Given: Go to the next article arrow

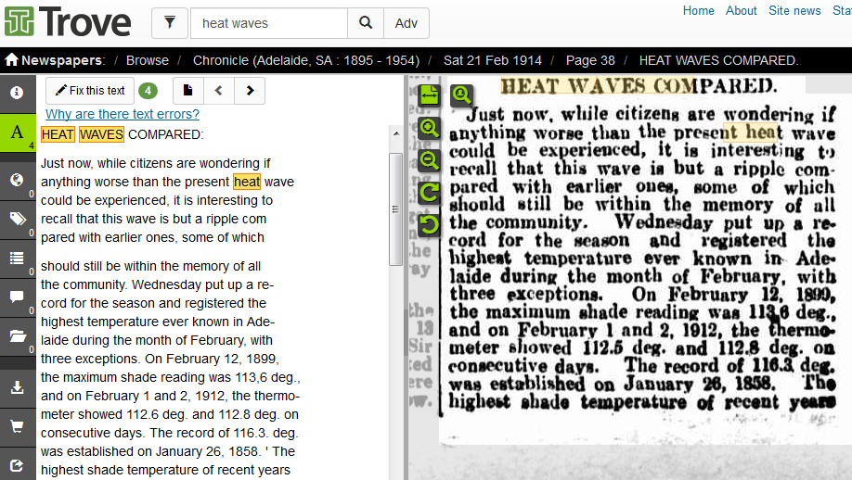Looking at the screenshot, I should coord(250,91).
